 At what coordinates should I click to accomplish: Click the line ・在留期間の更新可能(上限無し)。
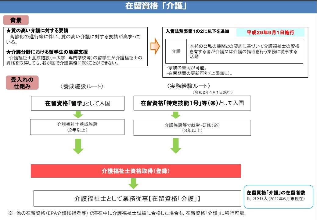pos(199,73)
